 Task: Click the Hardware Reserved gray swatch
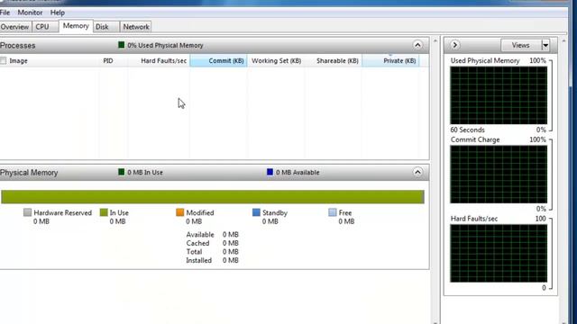(27, 212)
